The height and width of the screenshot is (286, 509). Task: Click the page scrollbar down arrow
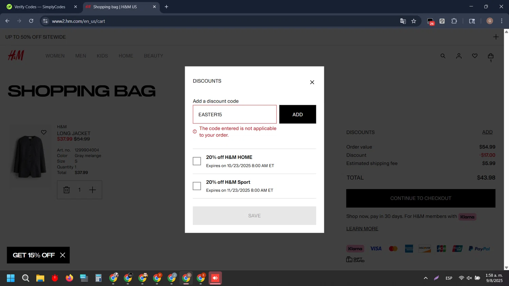click(x=506, y=268)
